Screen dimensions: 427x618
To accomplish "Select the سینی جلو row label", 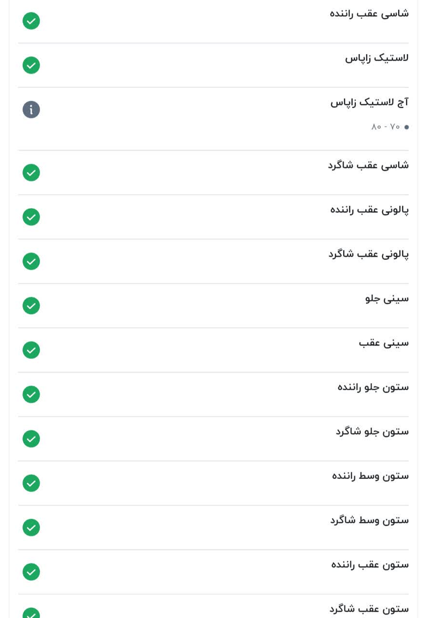I will pyautogui.click(x=387, y=298).
